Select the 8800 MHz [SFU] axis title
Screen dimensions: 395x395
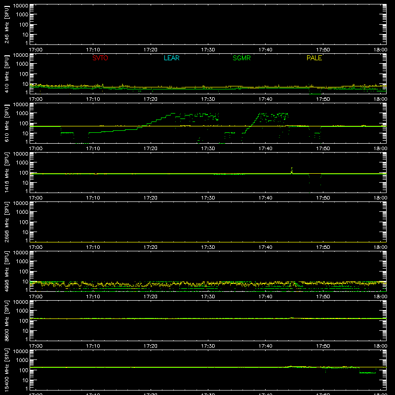6,320
